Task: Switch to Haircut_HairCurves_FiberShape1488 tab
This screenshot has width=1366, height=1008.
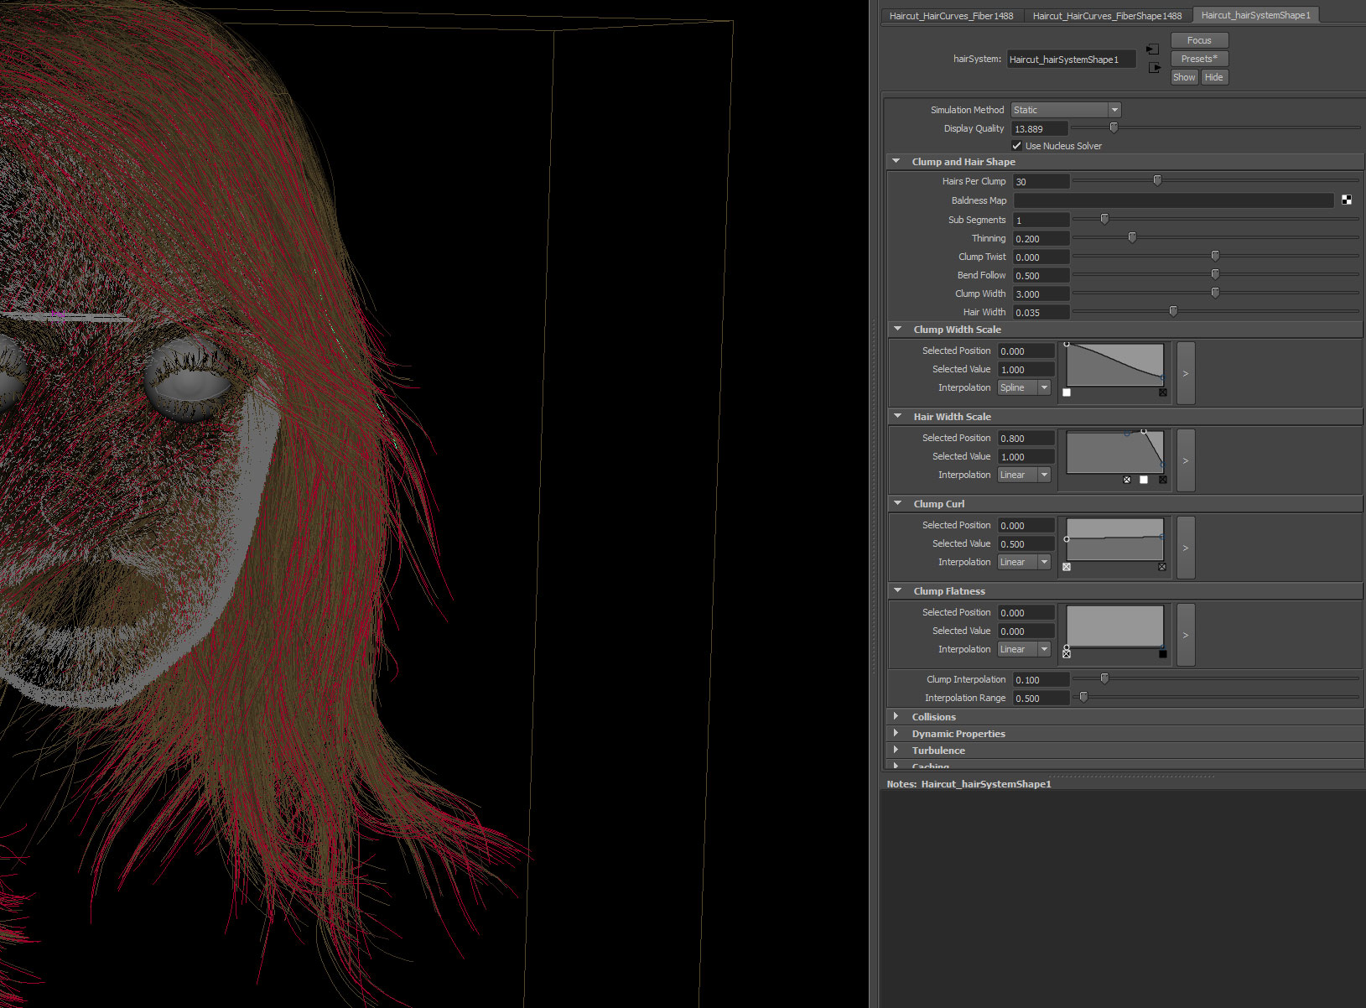Action: point(1107,16)
